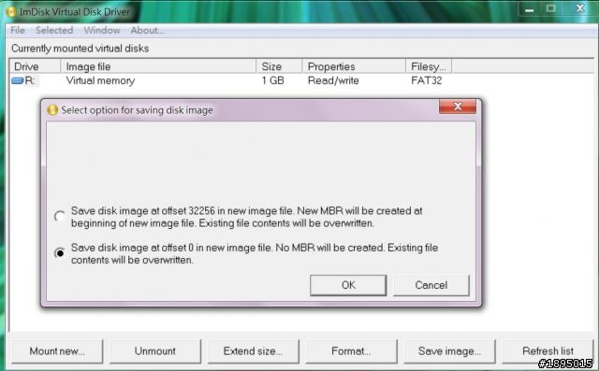Open the About menu
Screen dimensions: 599x371
point(148,30)
